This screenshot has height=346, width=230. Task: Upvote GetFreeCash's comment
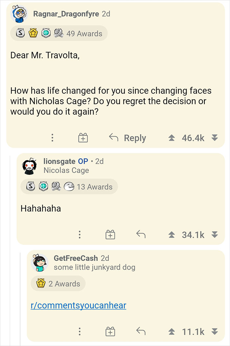172,332
